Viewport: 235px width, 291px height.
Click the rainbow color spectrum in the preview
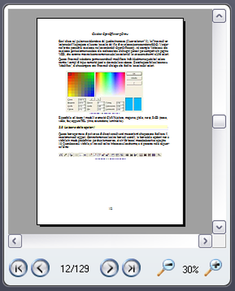click(110, 85)
